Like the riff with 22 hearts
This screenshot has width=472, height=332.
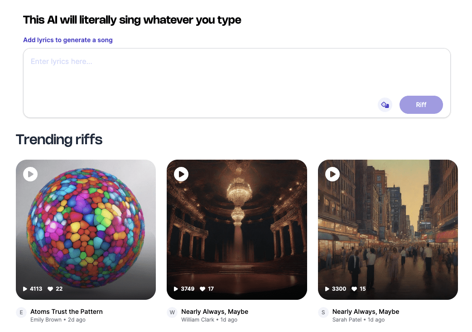pyautogui.click(x=50, y=289)
